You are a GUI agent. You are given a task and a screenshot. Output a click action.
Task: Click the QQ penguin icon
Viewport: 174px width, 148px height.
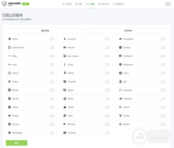pos(120,82)
